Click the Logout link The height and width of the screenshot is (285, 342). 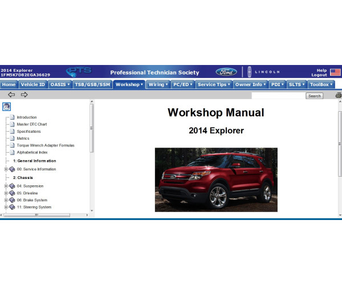(x=319, y=75)
